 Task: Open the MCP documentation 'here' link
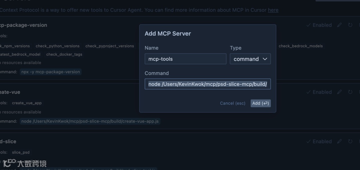(273, 10)
